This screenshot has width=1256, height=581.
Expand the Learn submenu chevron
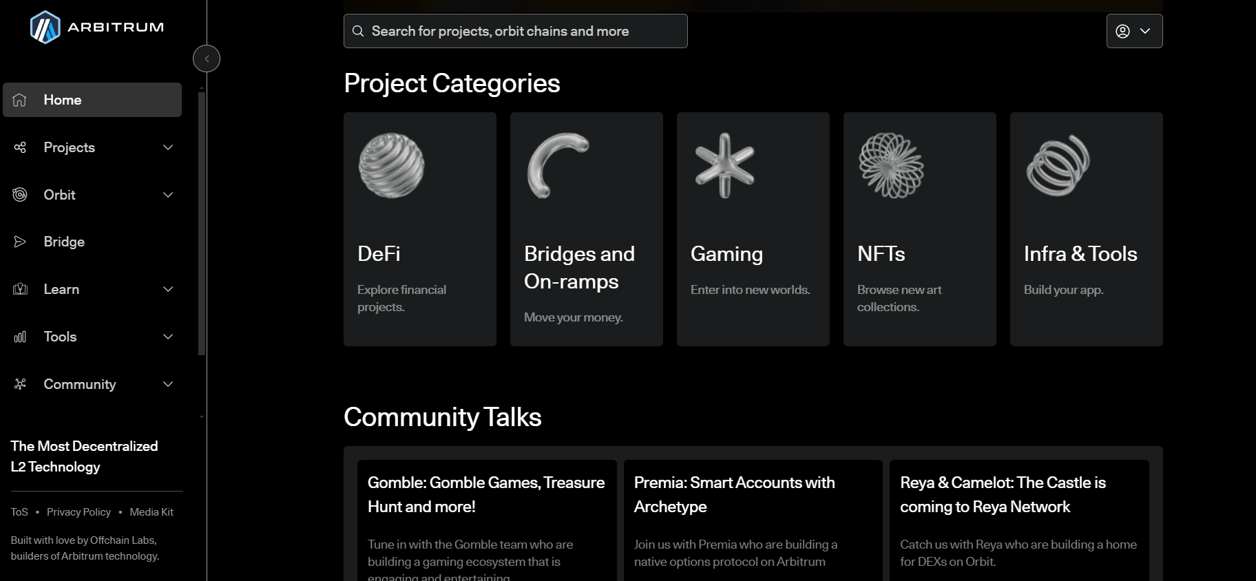point(168,289)
